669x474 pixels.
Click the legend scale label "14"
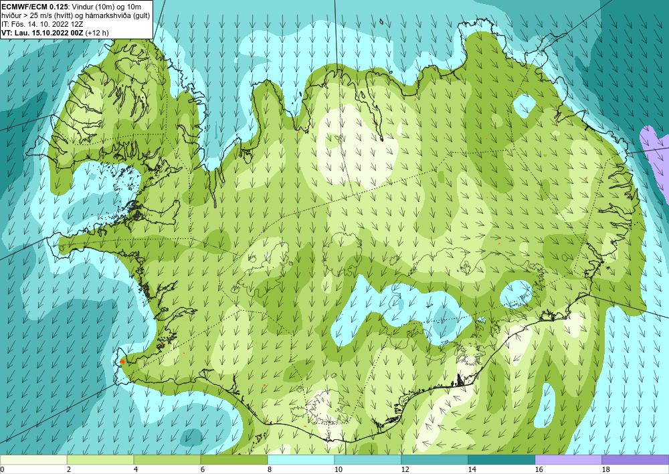click(472, 470)
